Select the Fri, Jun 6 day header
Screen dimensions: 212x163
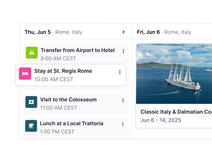pyautogui.click(x=148, y=32)
